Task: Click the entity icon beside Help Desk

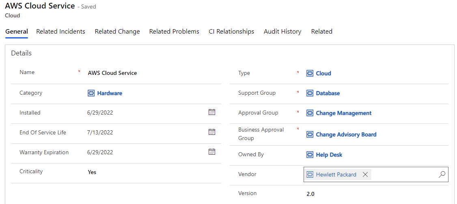Action: coord(310,155)
